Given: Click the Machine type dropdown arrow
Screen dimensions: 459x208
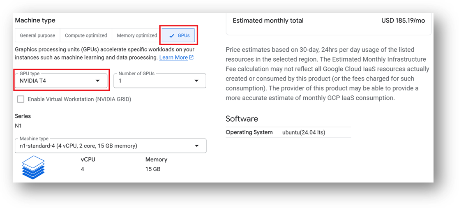Looking at the screenshot, I should tap(197, 146).
